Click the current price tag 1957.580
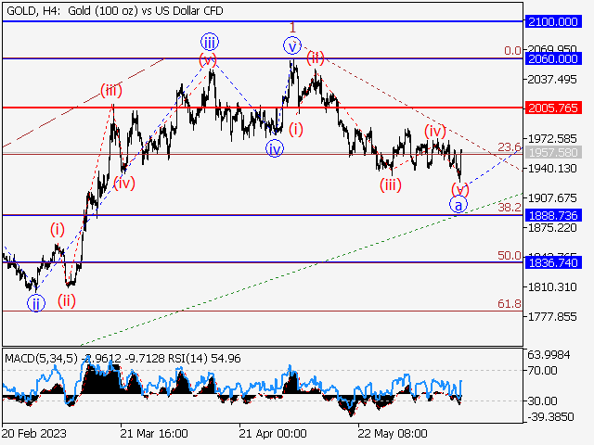The width and height of the screenshot is (594, 445). click(552, 152)
